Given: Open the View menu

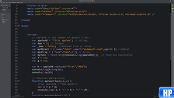Looking at the screenshot, I should 10,2.
